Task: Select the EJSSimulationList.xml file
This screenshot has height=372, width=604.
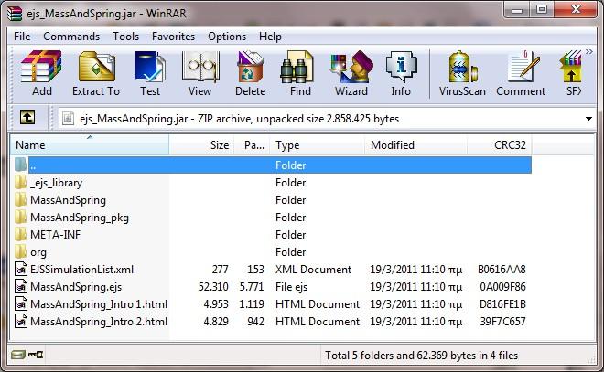Action: click(x=272, y=270)
